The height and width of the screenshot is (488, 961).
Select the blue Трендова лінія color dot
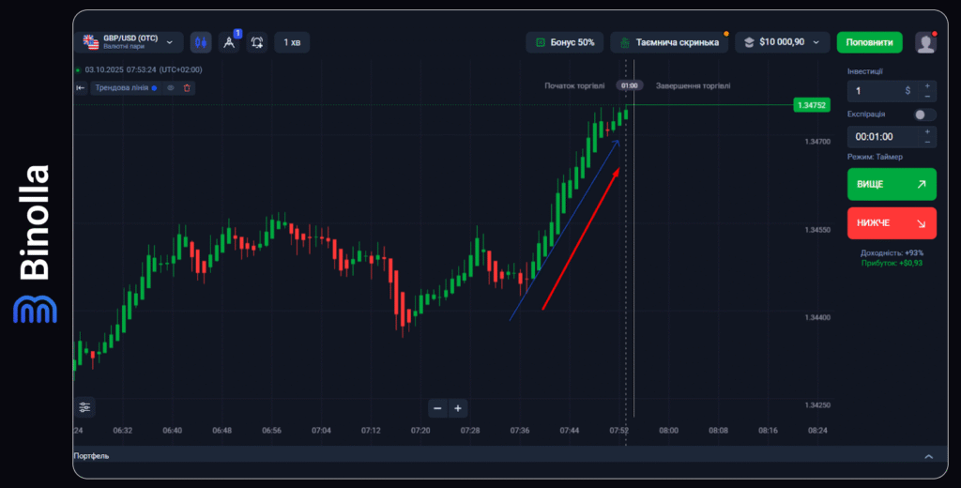[x=154, y=87]
